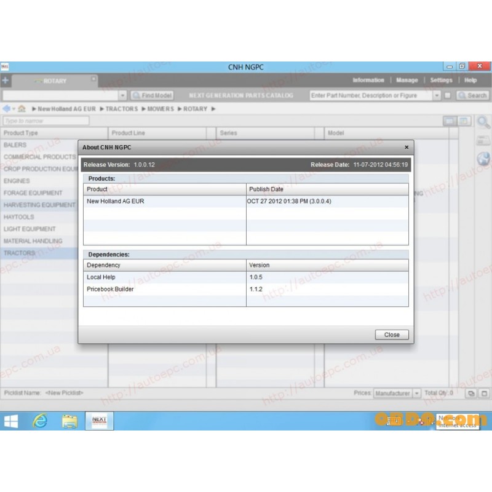Close the ROTARY tab with its x icon

[93, 79]
